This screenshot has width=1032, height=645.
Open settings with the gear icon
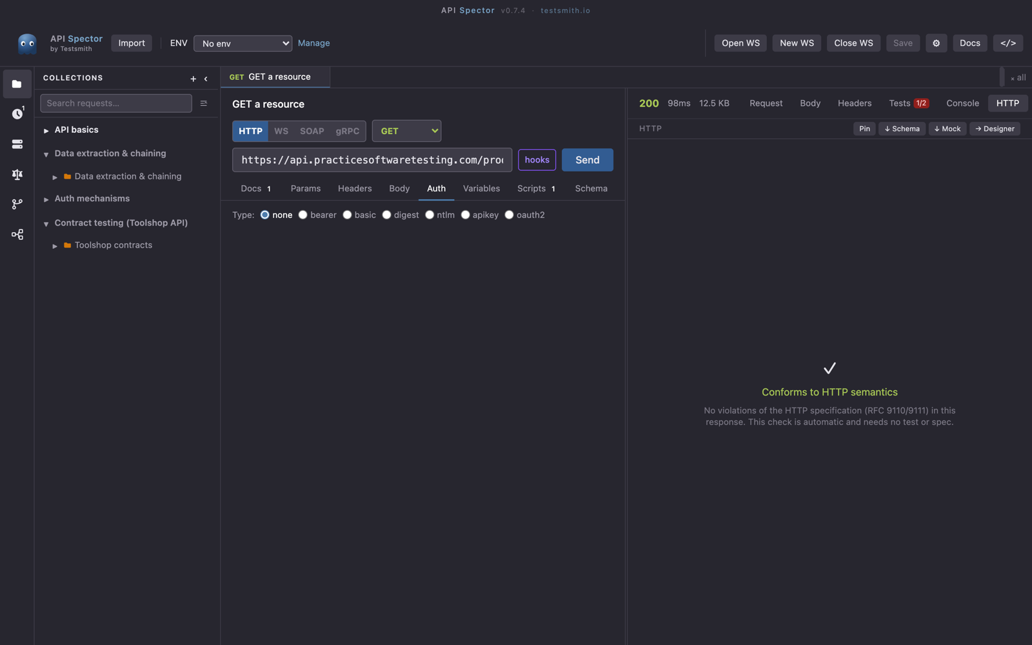tap(936, 43)
